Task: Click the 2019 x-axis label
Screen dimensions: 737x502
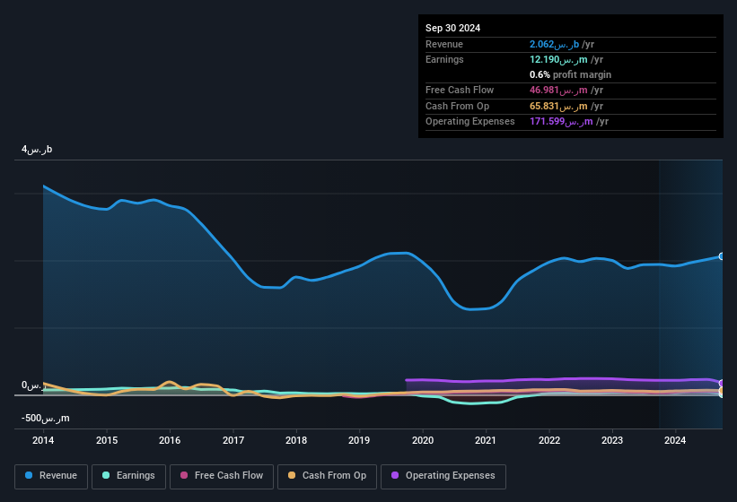Action: [359, 440]
